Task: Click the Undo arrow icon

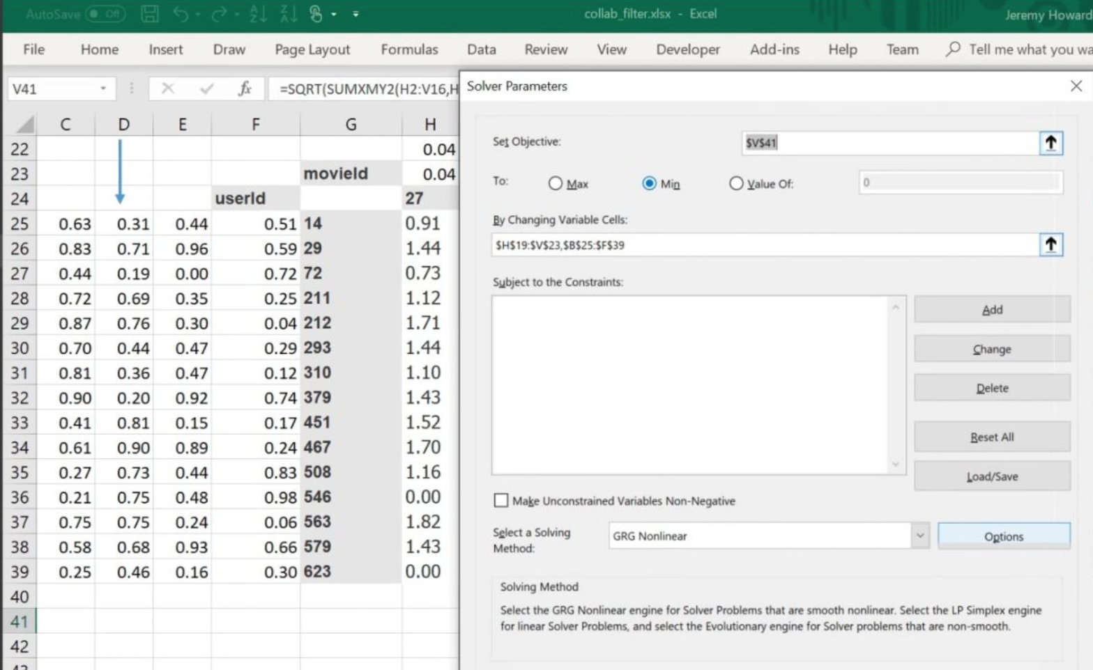Action: point(181,14)
